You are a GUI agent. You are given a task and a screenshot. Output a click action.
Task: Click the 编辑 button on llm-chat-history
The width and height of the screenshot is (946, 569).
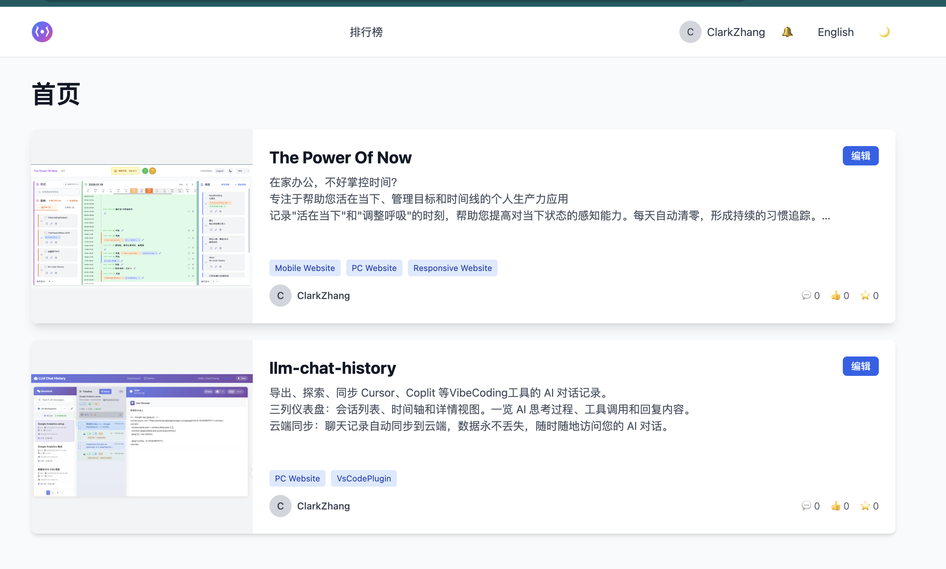[860, 366]
